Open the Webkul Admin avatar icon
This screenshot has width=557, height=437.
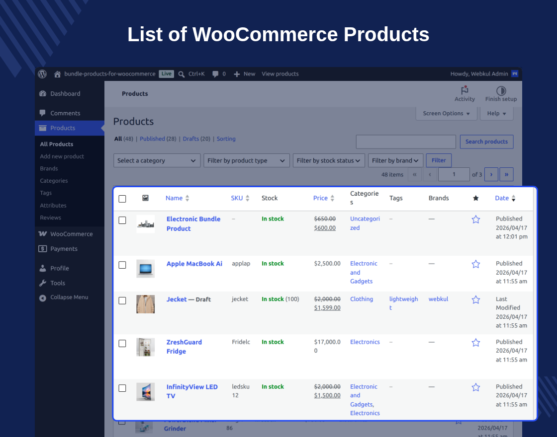point(515,74)
